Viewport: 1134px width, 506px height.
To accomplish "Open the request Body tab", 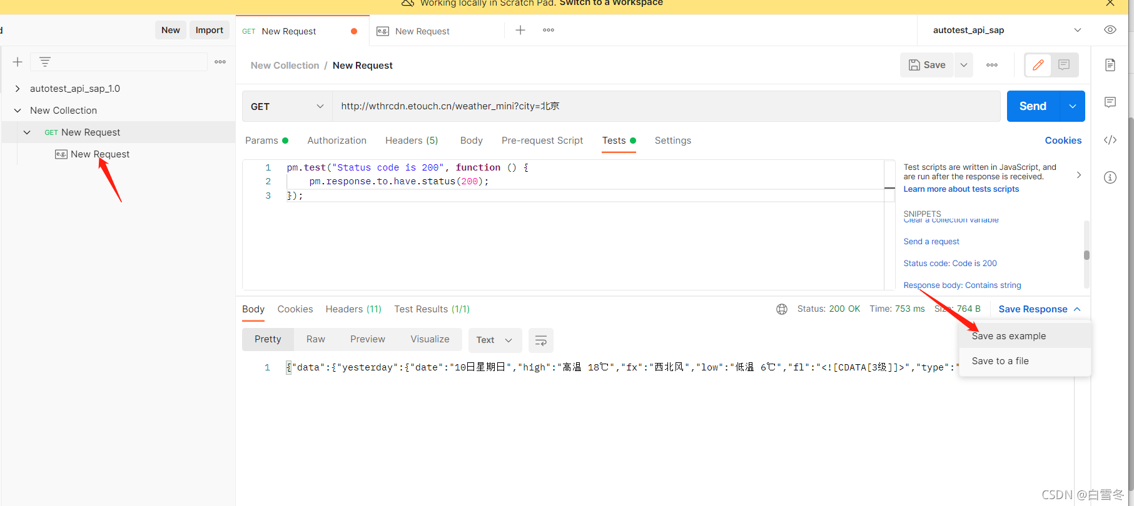I will pyautogui.click(x=472, y=141).
